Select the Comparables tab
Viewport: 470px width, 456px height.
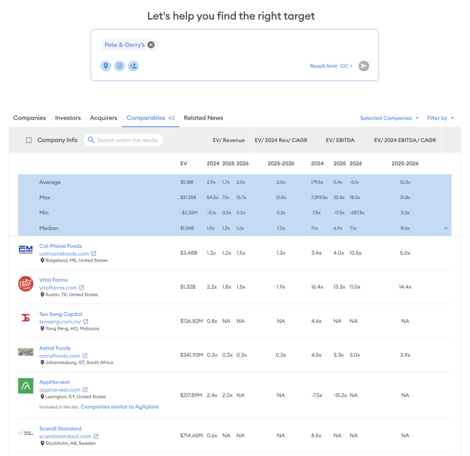150,118
